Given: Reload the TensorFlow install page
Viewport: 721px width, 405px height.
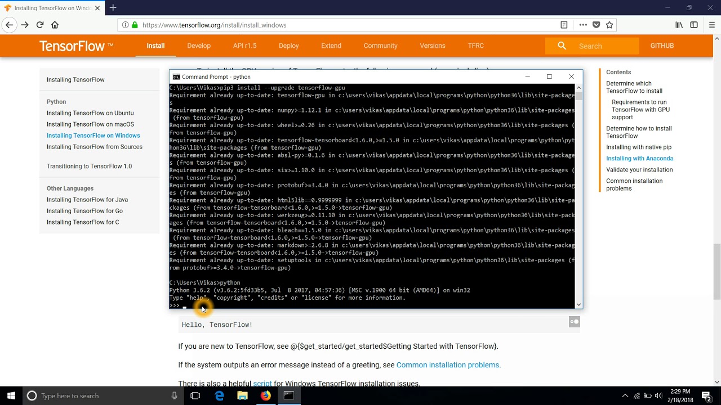Looking at the screenshot, I should coord(40,25).
